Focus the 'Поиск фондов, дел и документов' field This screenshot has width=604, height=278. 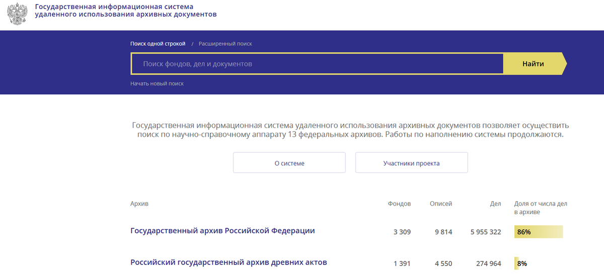(317, 64)
